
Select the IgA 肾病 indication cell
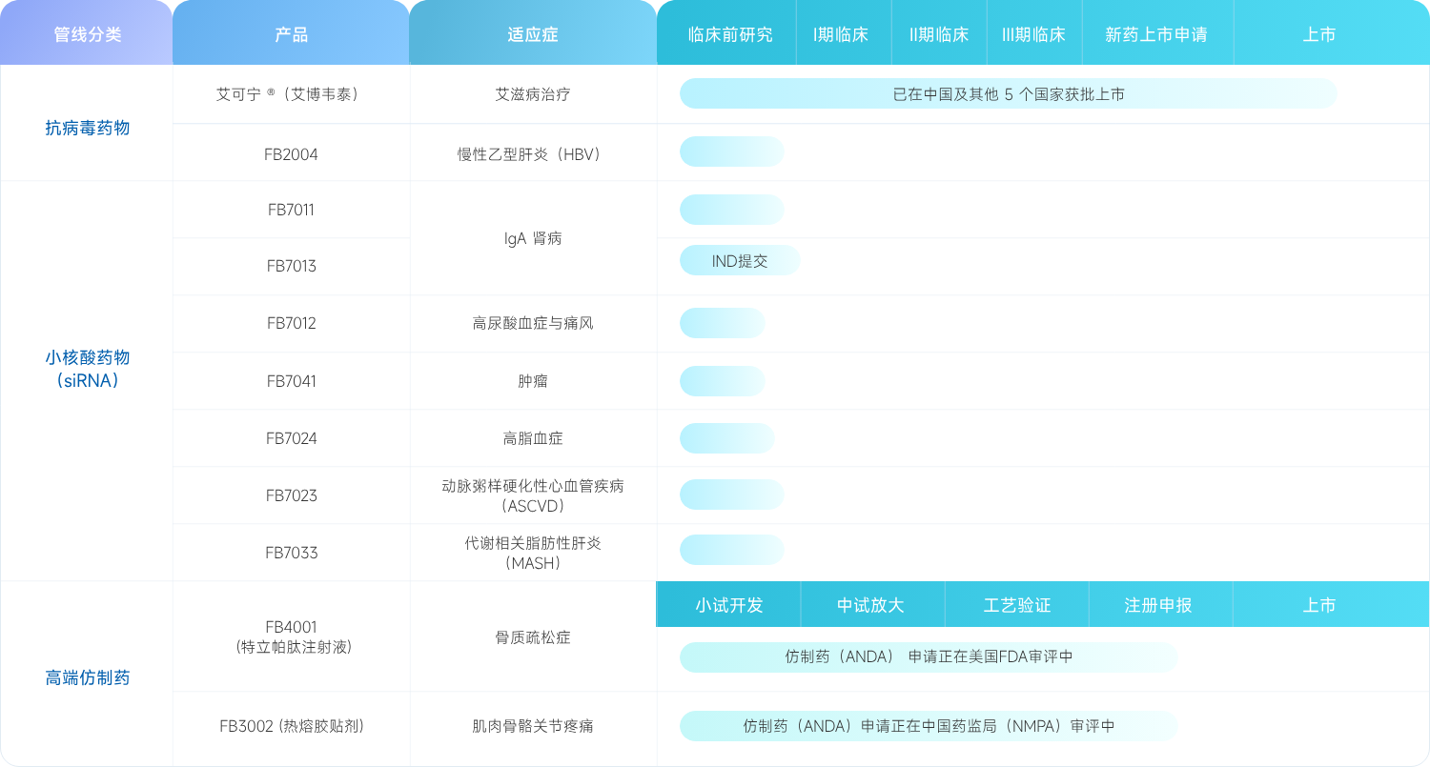click(x=533, y=238)
